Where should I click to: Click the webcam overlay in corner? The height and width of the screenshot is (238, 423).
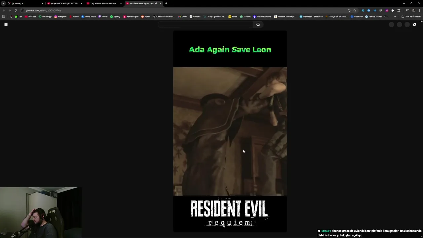click(x=40, y=213)
